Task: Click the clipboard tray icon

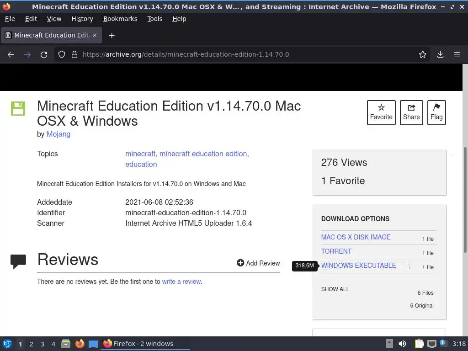Action: (x=419, y=344)
